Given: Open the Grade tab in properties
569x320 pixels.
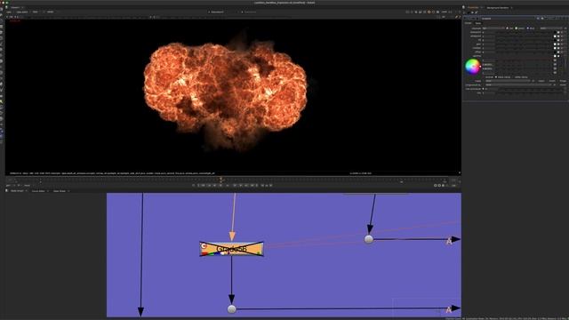Looking at the screenshot, I should (469, 23).
